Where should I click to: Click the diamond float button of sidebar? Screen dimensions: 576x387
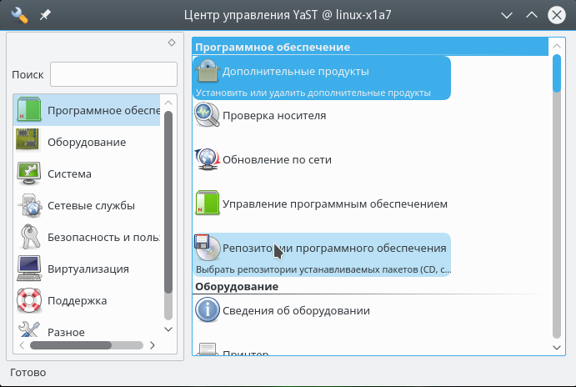[172, 43]
